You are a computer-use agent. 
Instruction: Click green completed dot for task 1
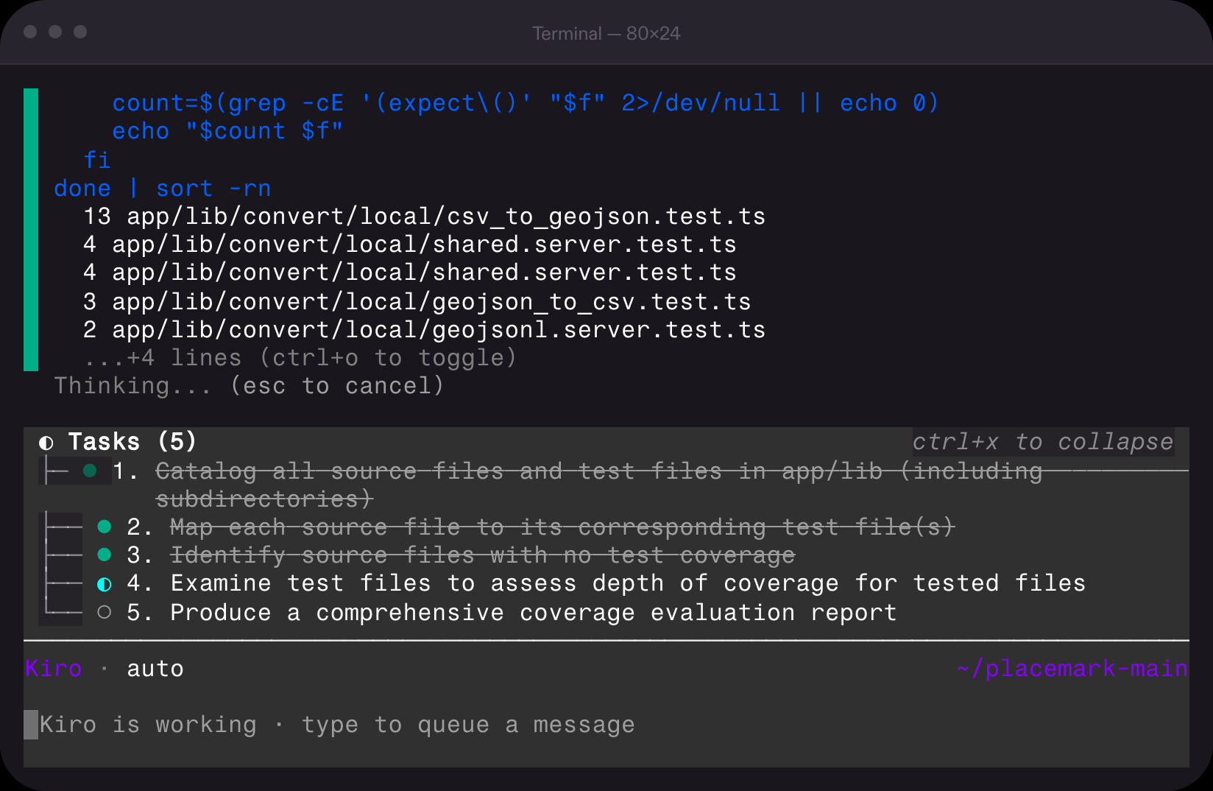point(90,471)
